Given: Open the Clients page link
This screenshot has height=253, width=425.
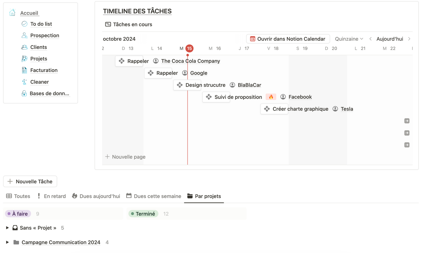Looking at the screenshot, I should (x=39, y=47).
